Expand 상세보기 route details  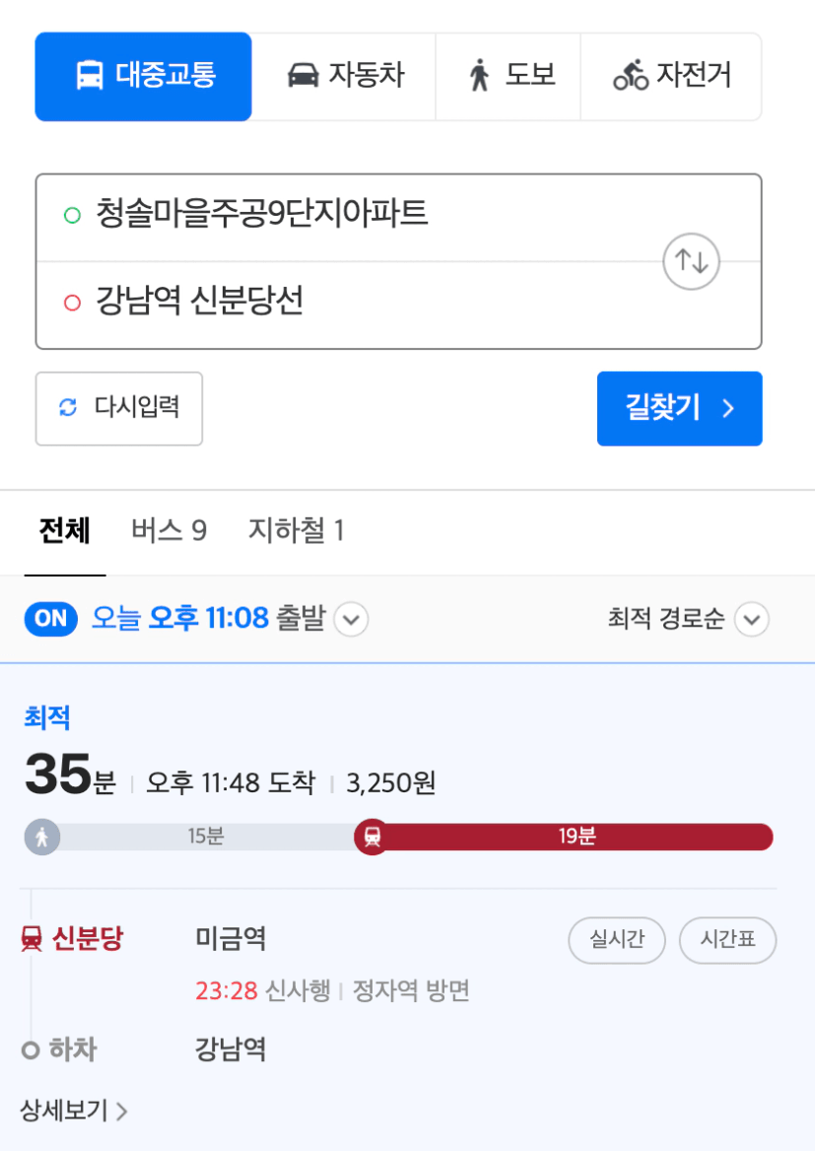[74, 1111]
